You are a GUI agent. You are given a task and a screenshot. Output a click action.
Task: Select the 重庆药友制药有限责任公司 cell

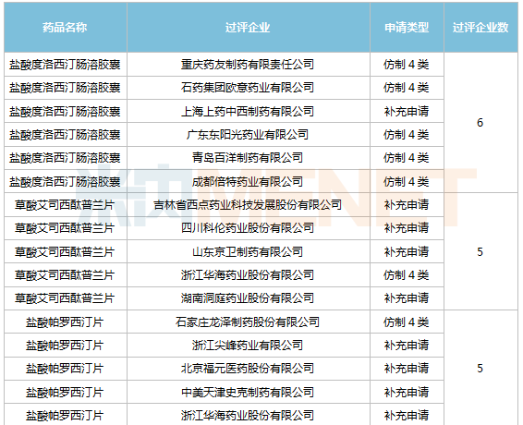[249, 65]
